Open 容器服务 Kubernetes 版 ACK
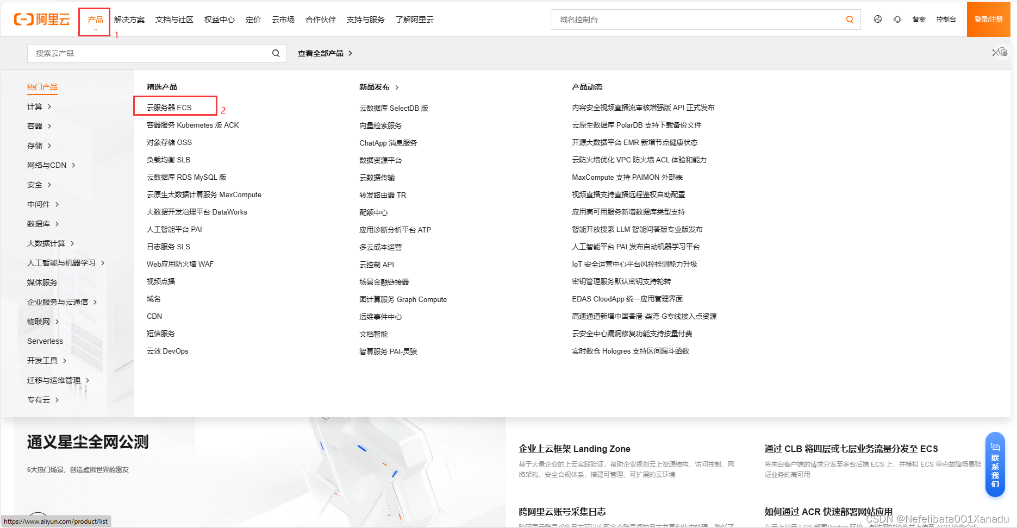The height and width of the screenshot is (528, 1017). click(x=193, y=125)
